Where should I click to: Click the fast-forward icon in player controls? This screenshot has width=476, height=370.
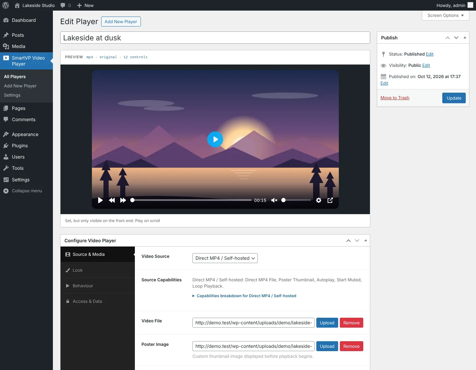coord(123,200)
